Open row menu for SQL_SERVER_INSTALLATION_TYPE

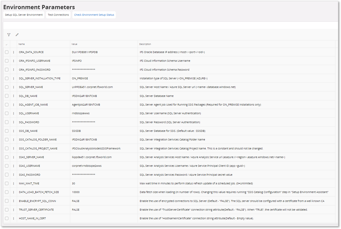[13, 78]
